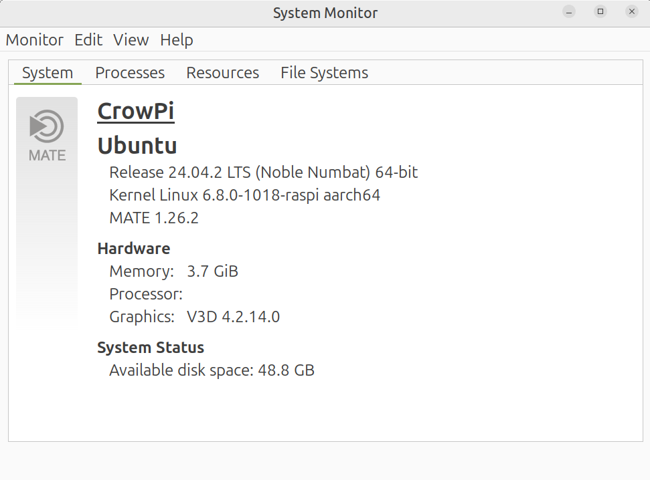Click the MATE logo icon

pyautogui.click(x=47, y=135)
